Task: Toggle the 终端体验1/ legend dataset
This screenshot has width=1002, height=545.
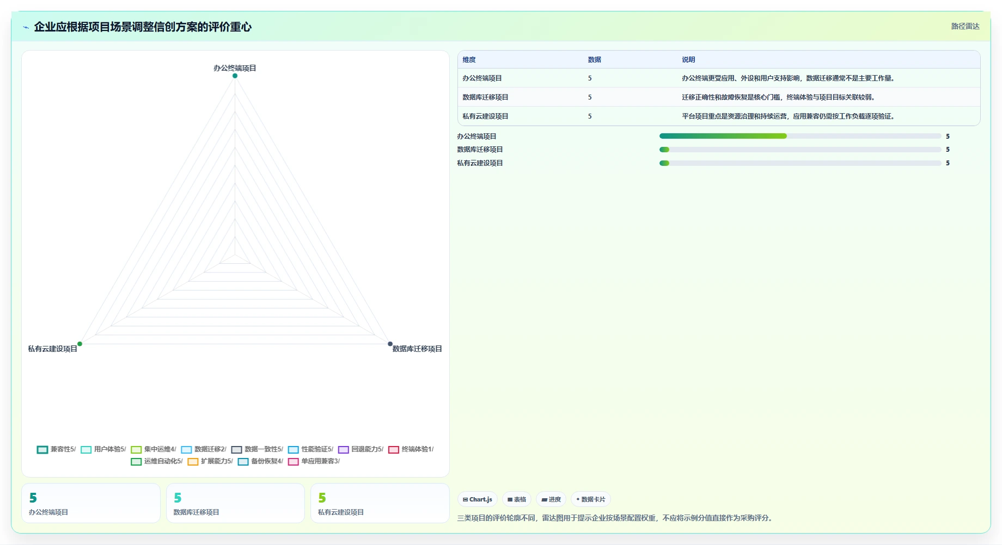Action: (411, 449)
